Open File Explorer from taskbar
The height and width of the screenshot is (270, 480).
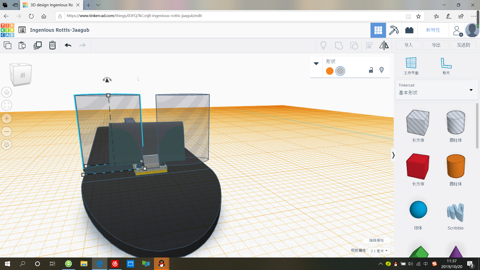click(84, 264)
